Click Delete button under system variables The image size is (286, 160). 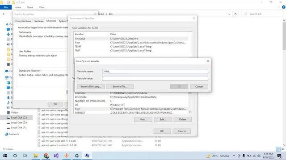click(x=183, y=120)
